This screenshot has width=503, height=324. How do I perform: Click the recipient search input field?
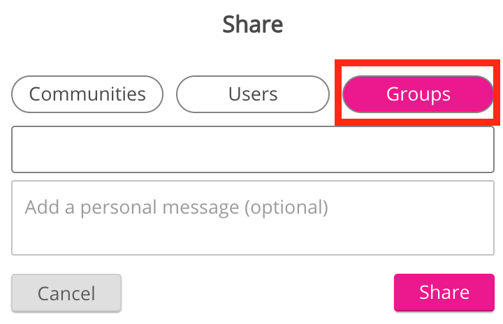tap(252, 149)
